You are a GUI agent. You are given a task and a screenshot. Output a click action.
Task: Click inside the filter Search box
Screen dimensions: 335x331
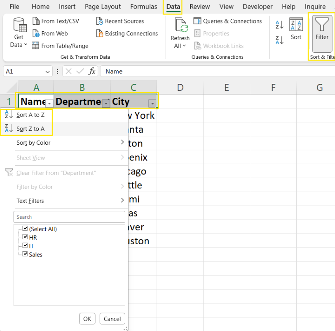click(69, 217)
